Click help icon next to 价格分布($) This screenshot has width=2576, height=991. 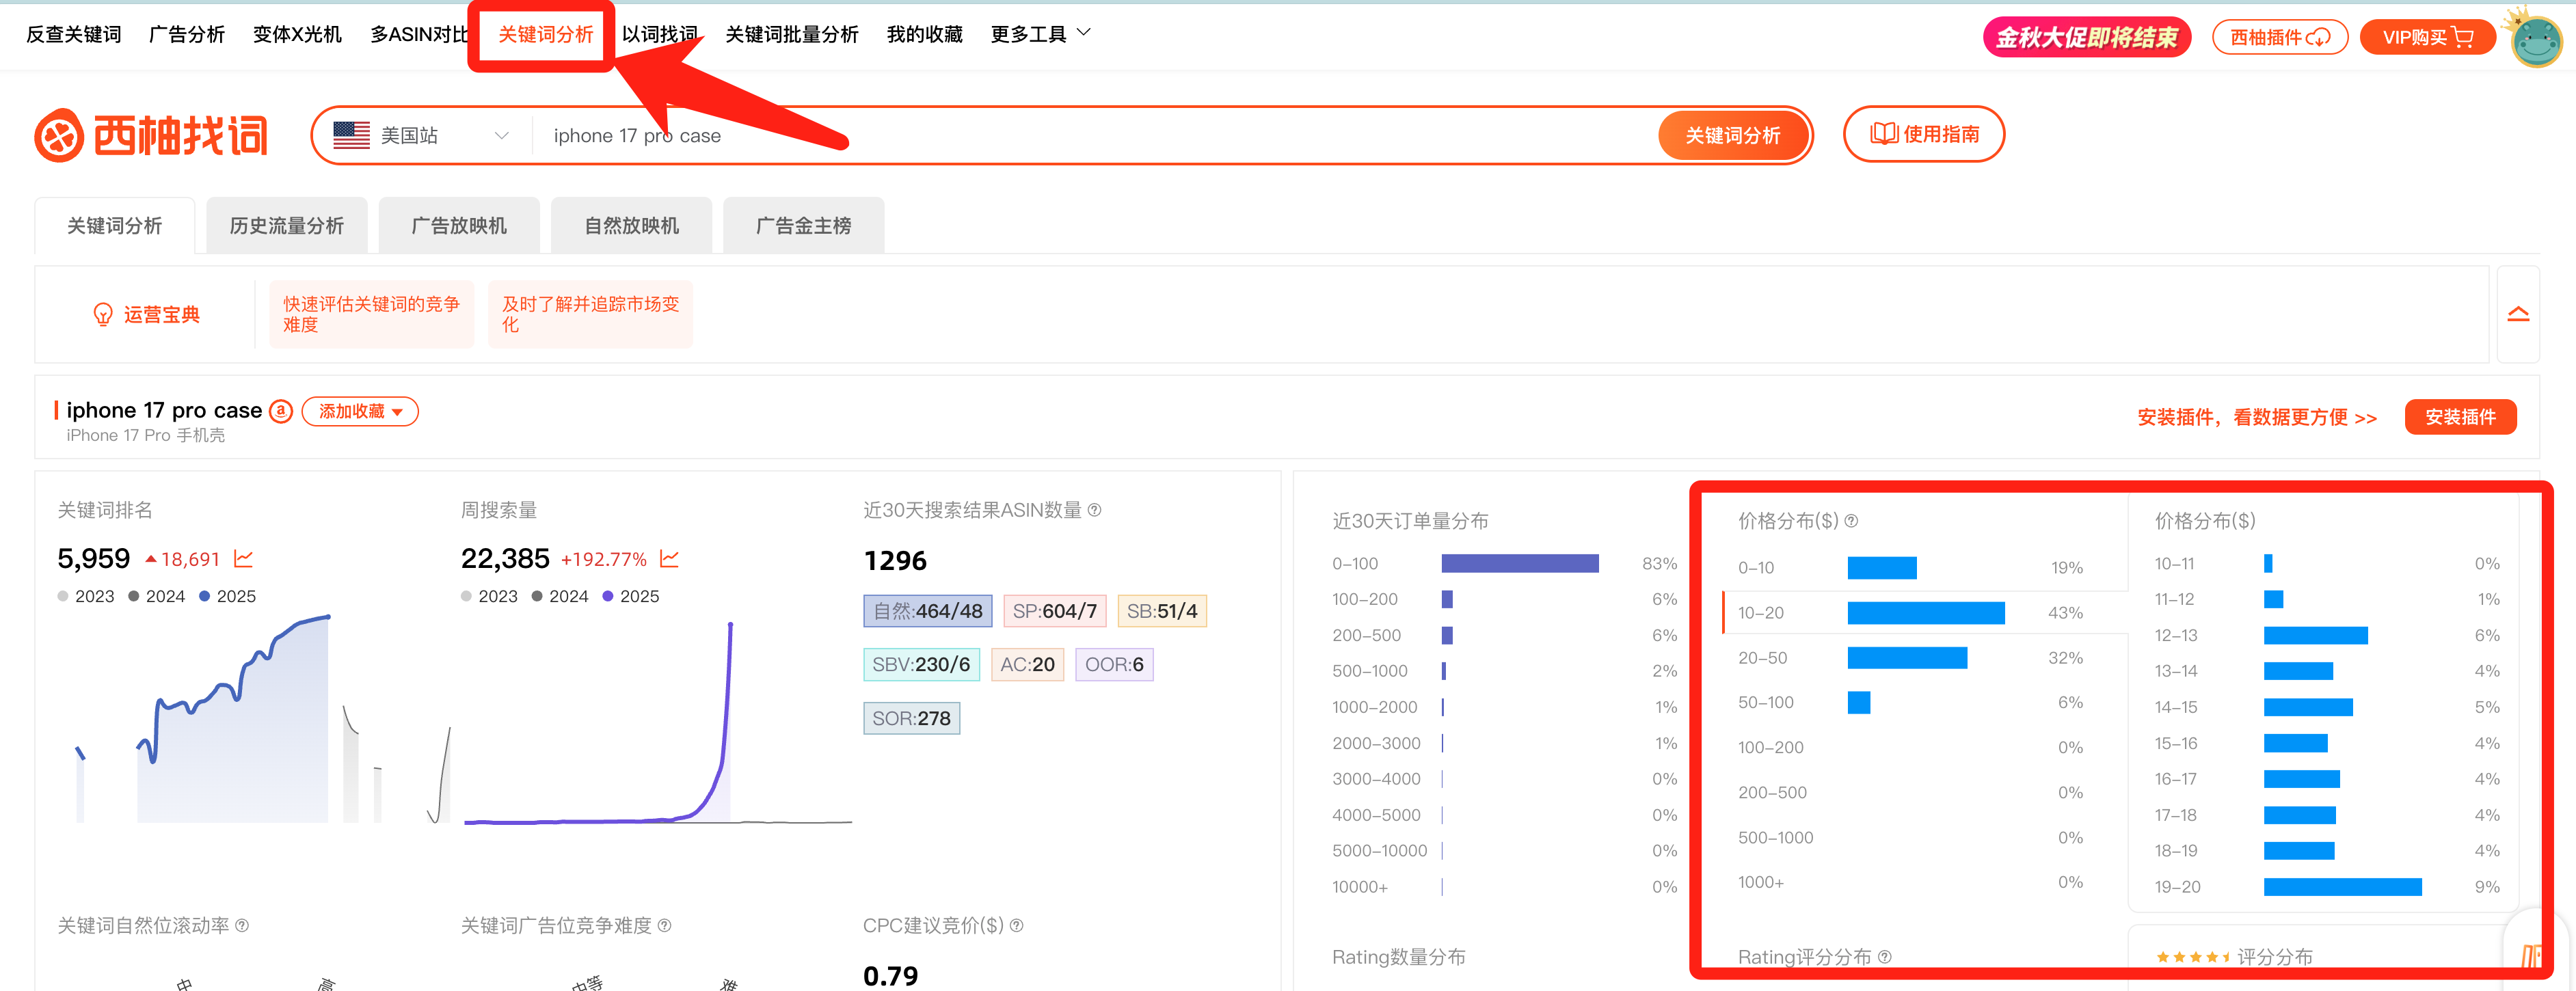(x=1851, y=521)
